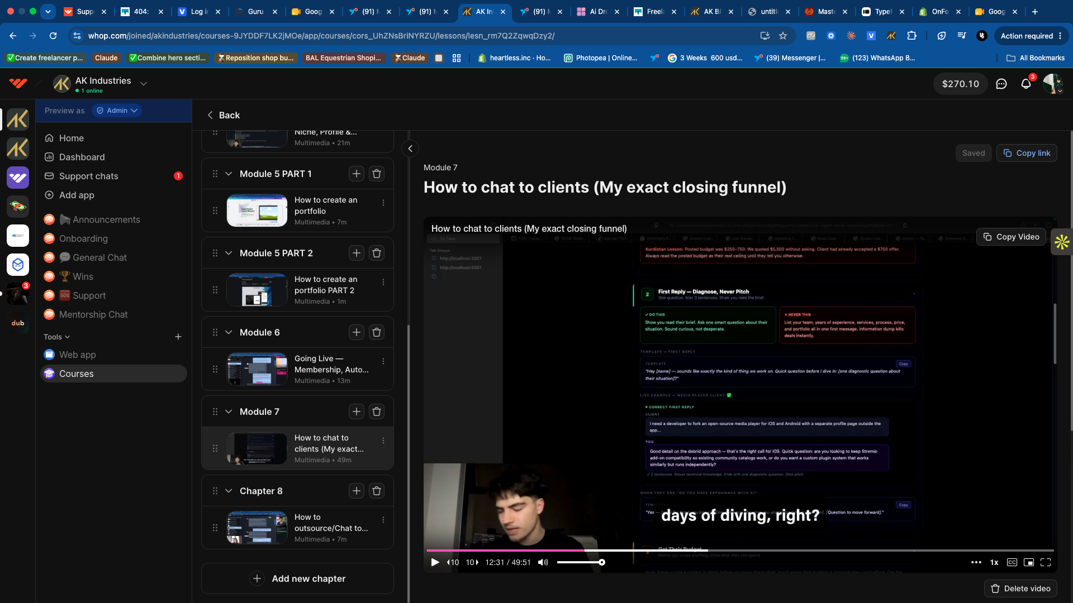The height and width of the screenshot is (603, 1073).
Task: Toggle closed captions on video
Action: click(x=1012, y=562)
